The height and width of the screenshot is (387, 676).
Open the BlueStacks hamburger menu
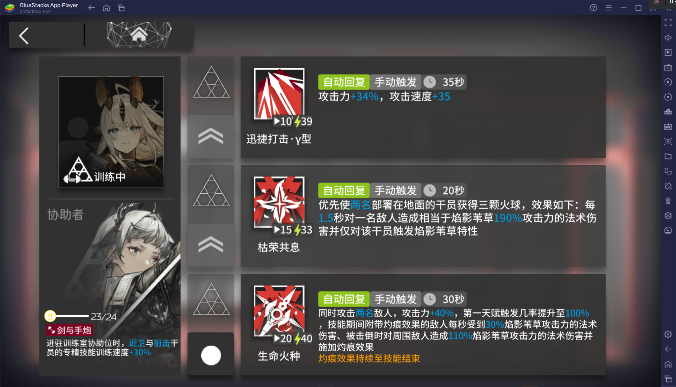pos(608,8)
